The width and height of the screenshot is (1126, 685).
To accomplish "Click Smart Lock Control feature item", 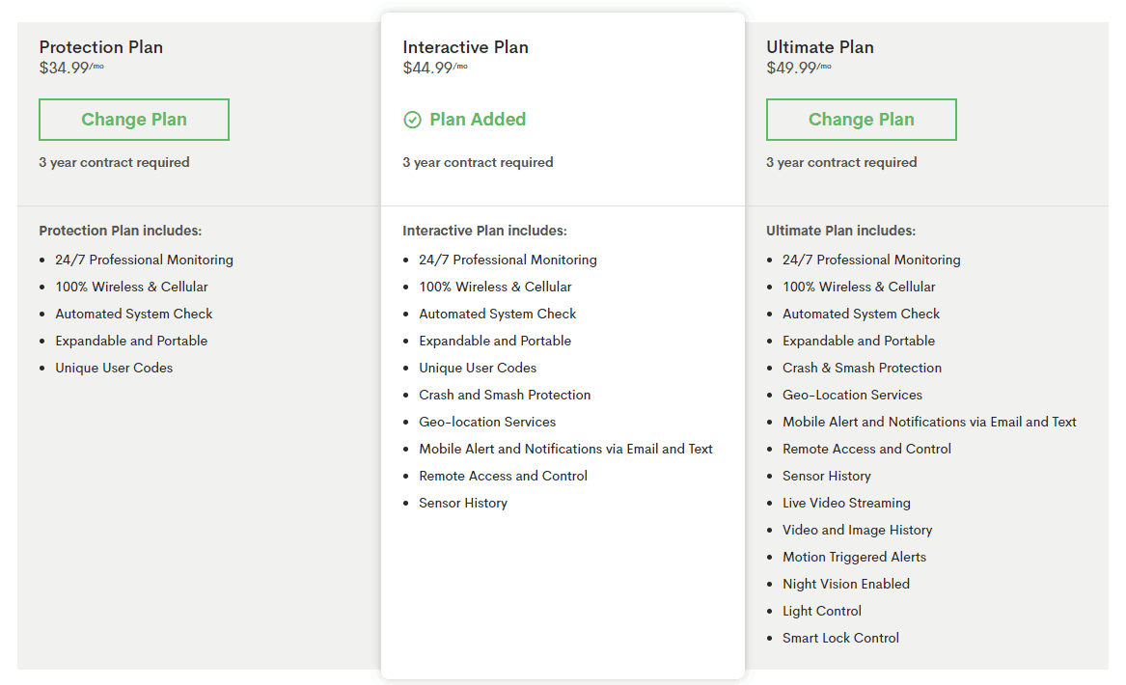I will click(840, 638).
